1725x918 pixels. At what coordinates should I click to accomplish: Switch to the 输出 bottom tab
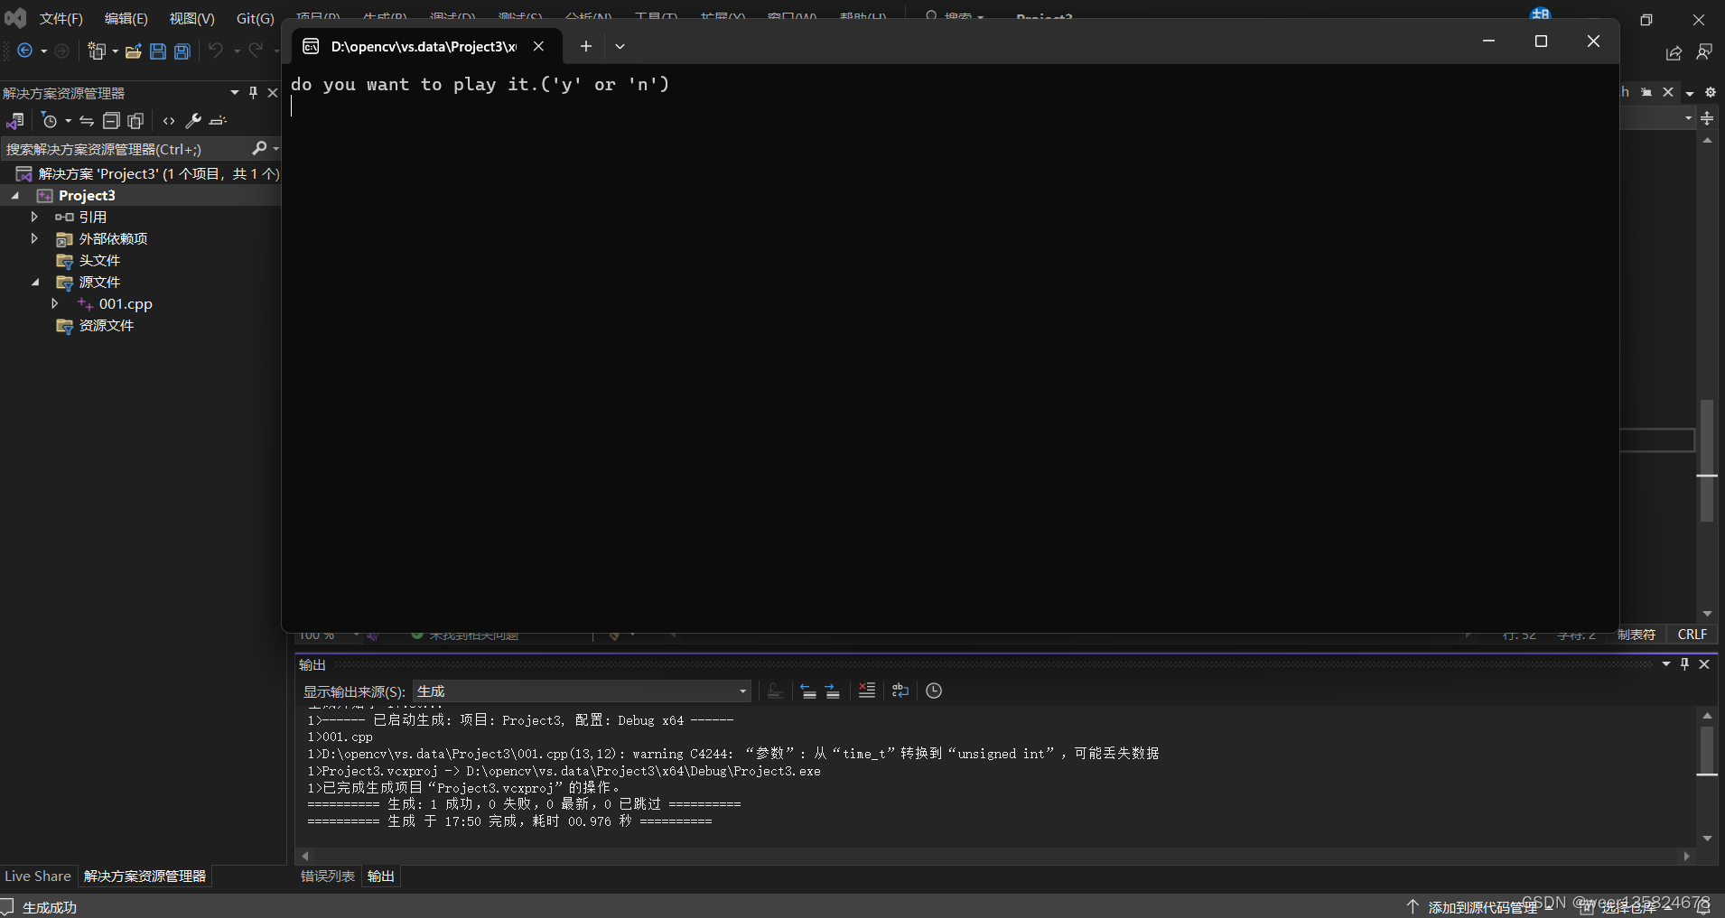point(381,876)
